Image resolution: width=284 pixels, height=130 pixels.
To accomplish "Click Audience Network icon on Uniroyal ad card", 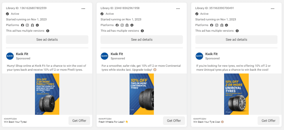I will [x=222, y=25].
